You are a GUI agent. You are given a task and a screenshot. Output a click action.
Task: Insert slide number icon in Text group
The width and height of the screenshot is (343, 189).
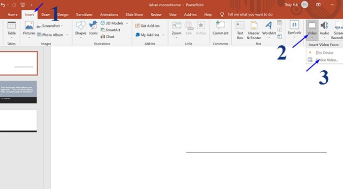tap(279, 29)
